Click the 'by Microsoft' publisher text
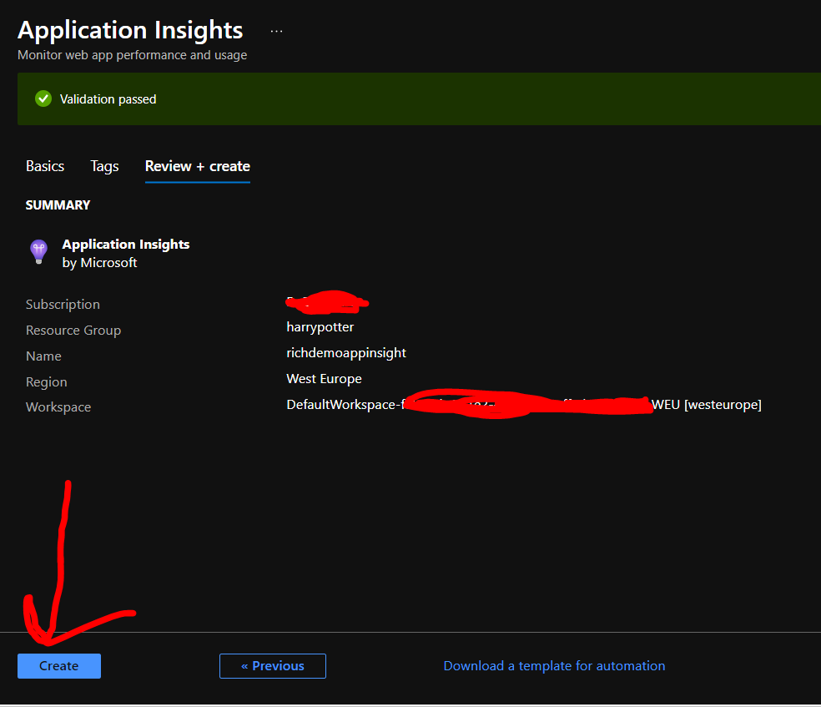This screenshot has height=707, width=821. pyautogui.click(x=99, y=262)
